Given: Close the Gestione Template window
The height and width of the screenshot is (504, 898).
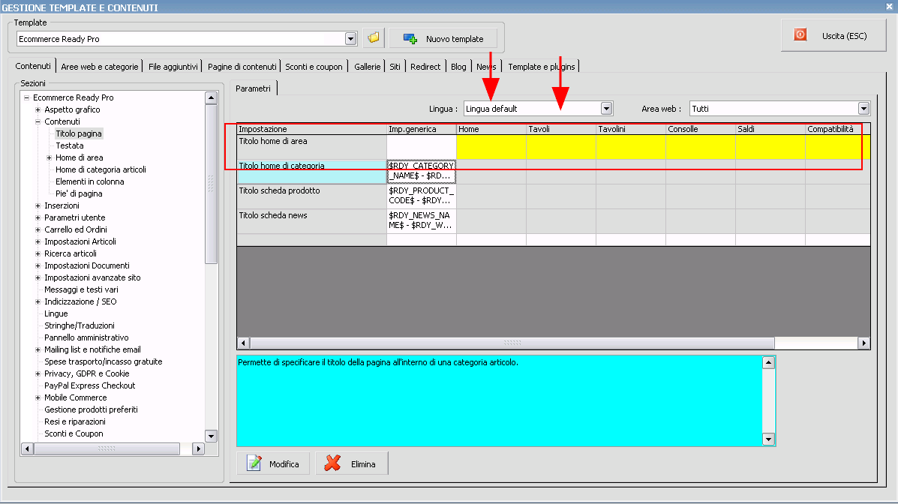Looking at the screenshot, I should tap(890, 7).
